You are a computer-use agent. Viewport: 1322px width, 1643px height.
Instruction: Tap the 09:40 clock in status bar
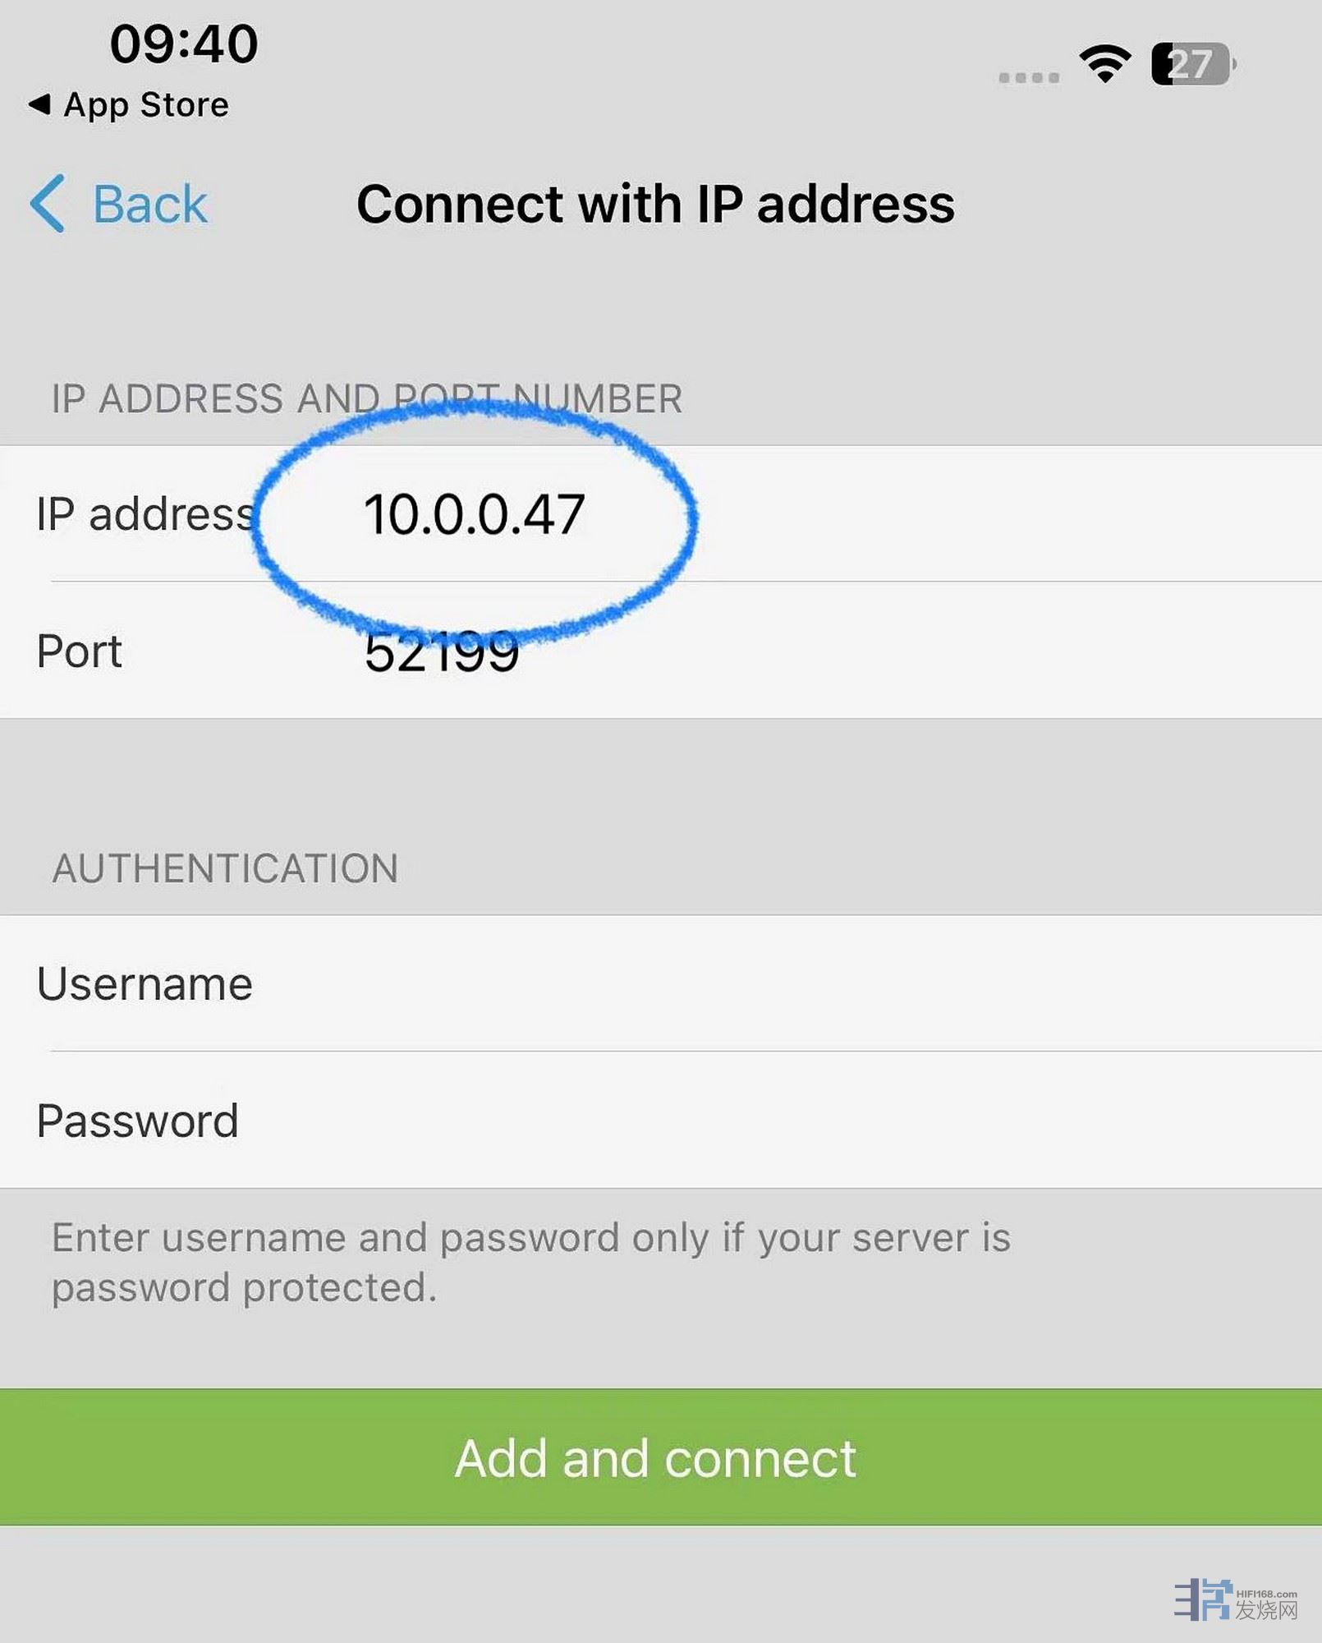point(184,44)
